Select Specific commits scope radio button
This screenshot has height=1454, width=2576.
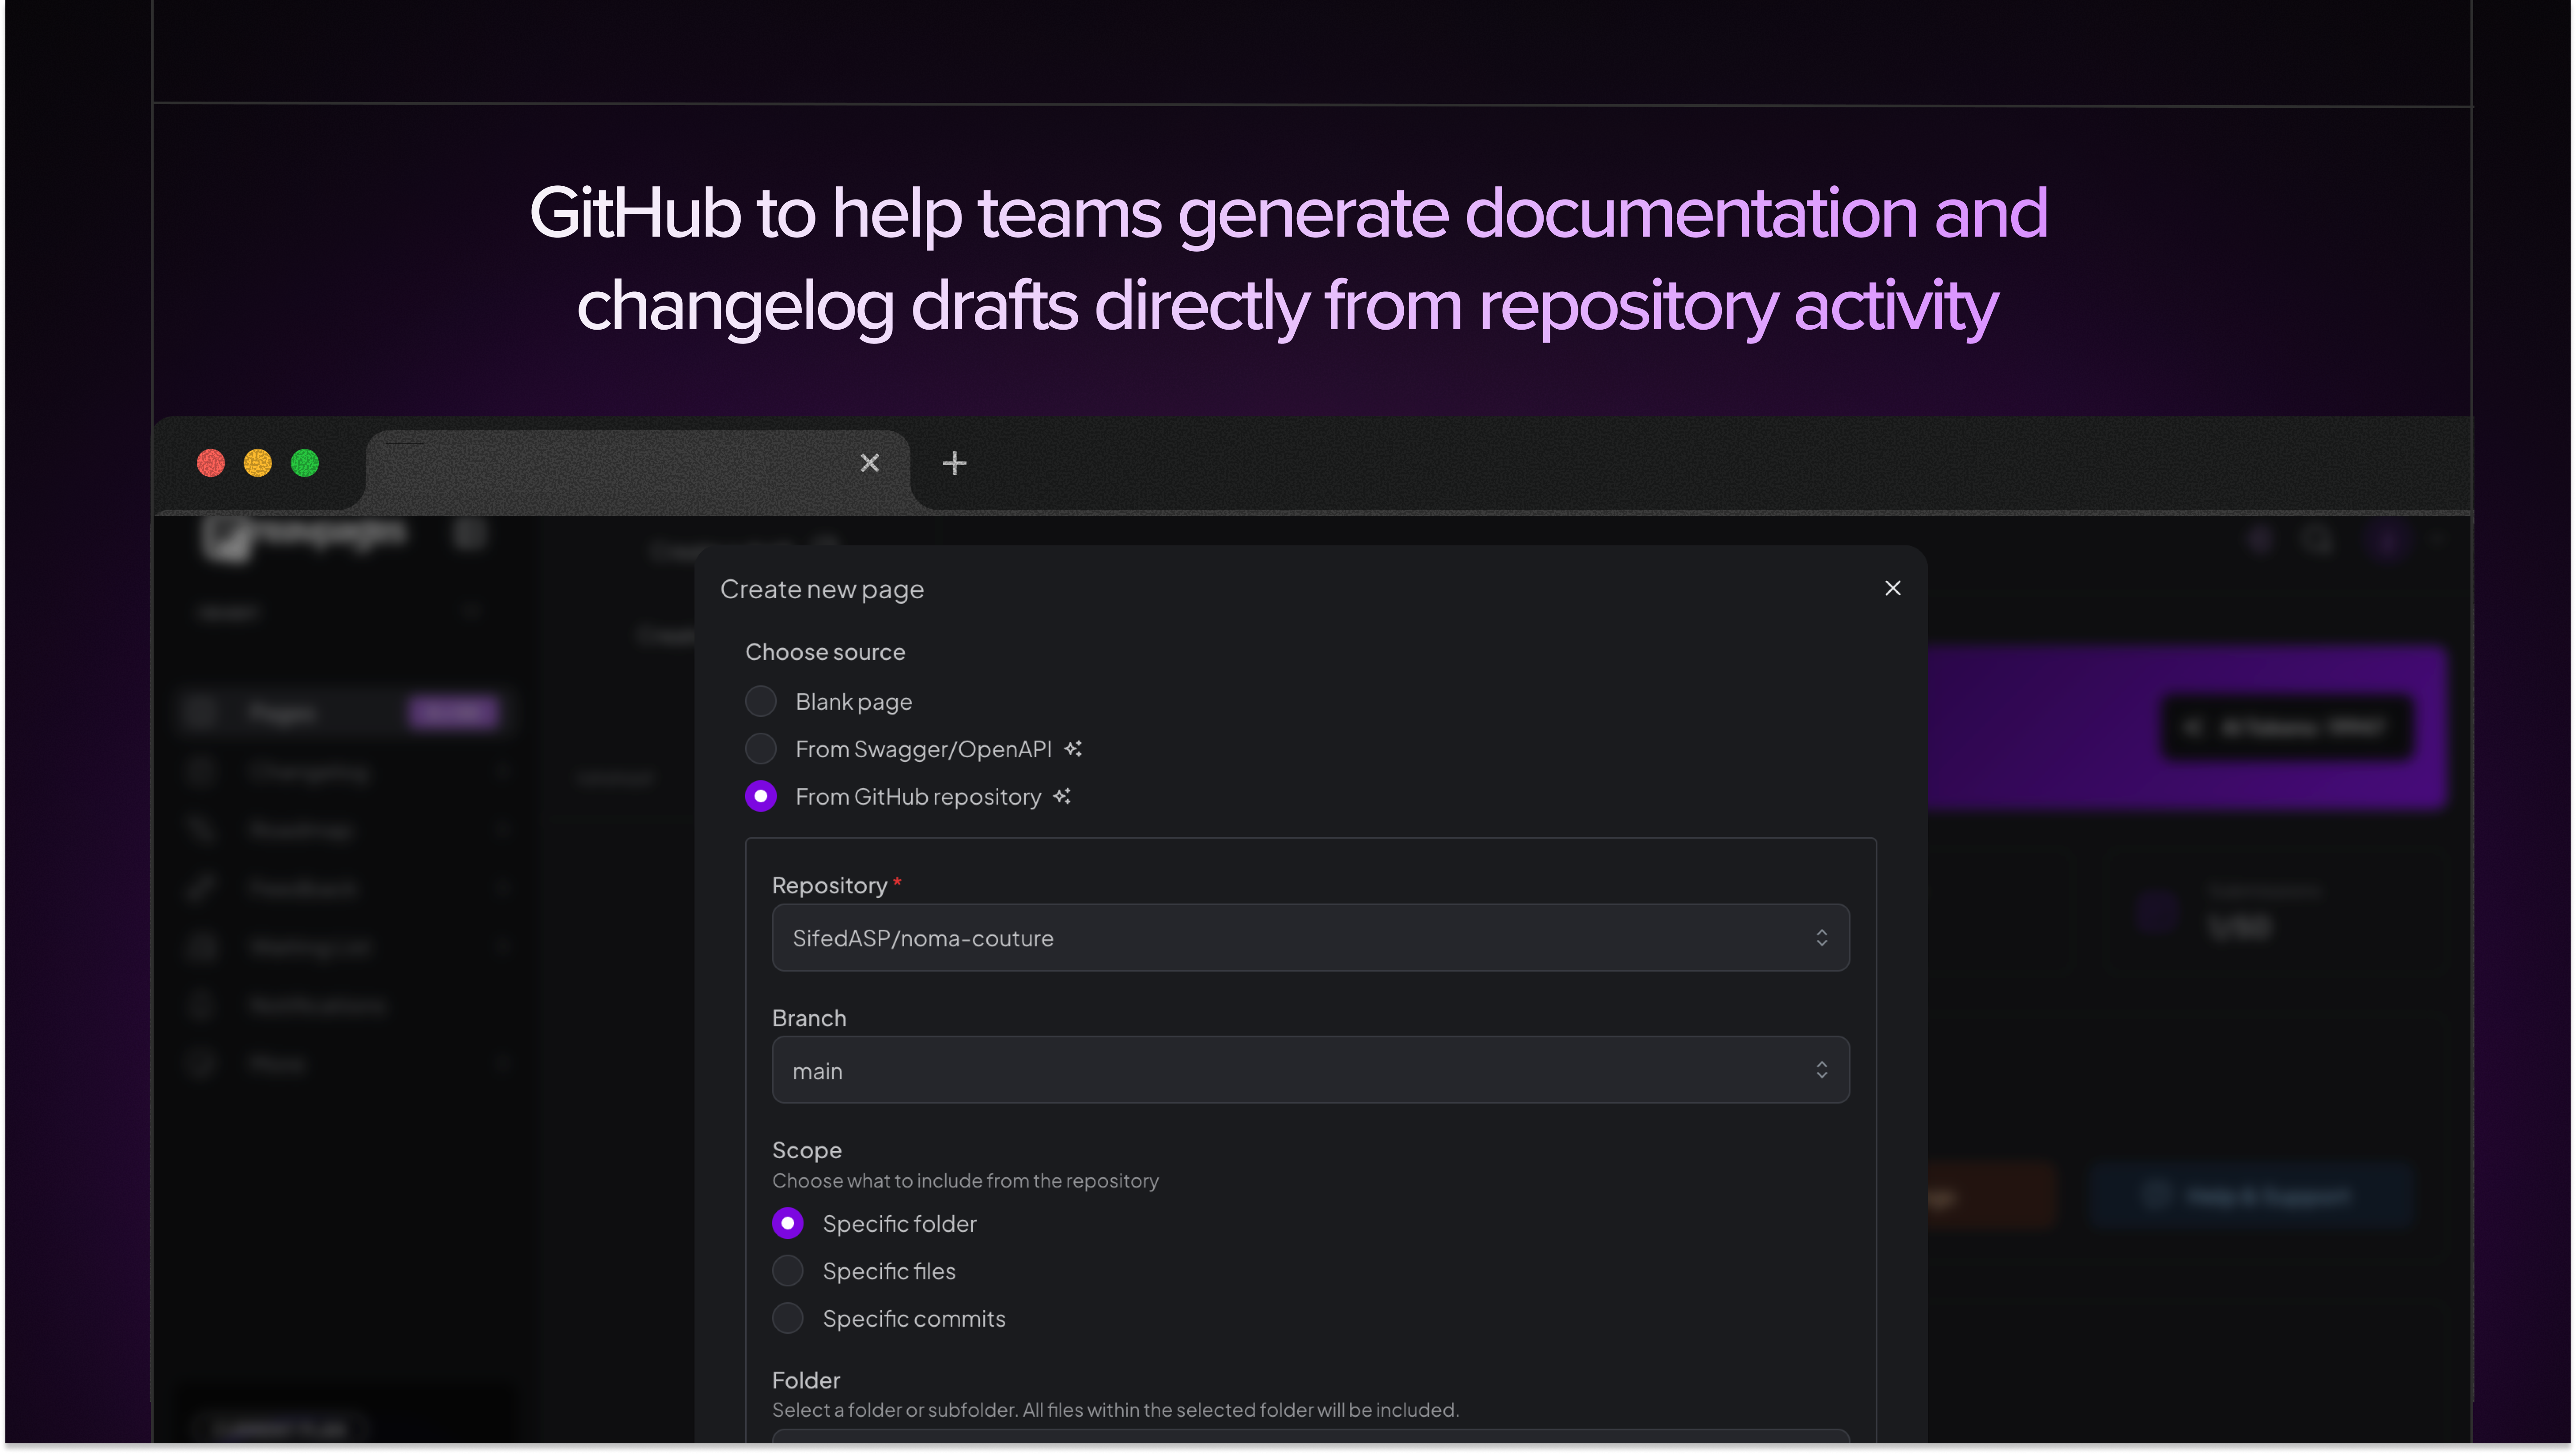[788, 1318]
